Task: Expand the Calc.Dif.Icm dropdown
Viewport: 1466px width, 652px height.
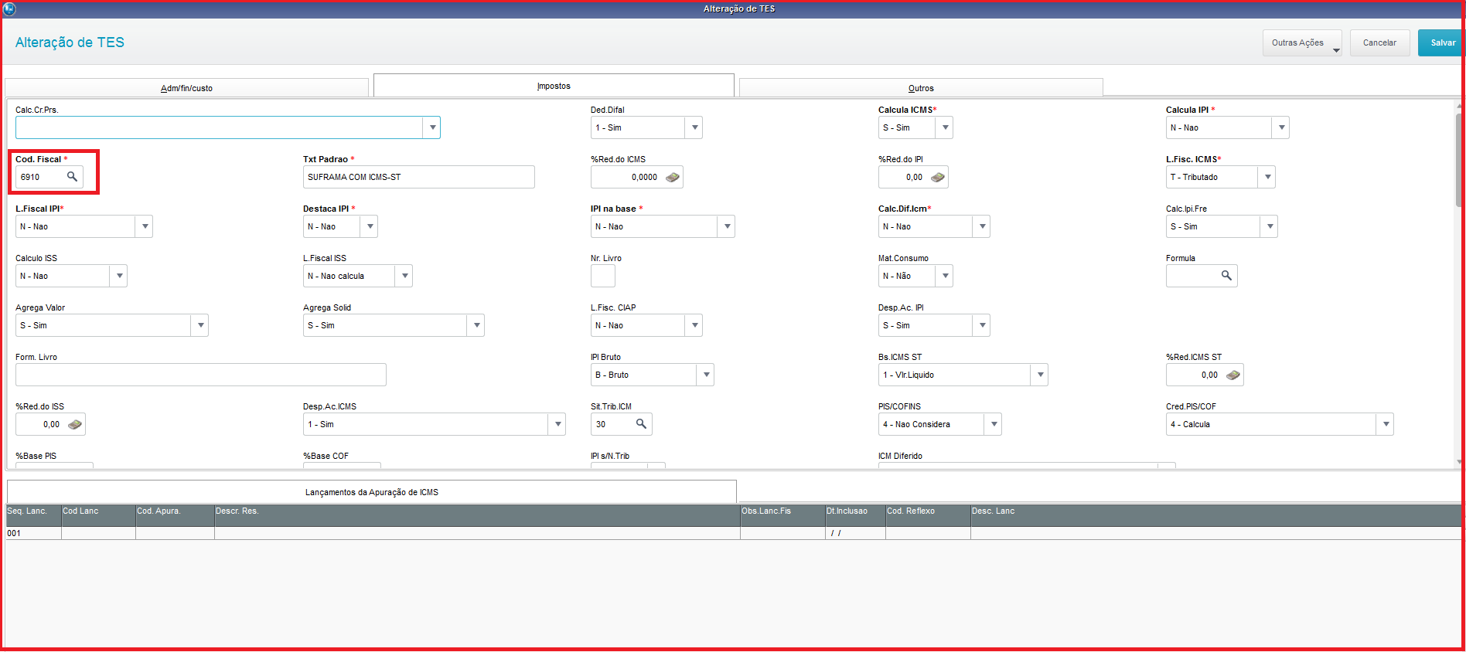Action: click(981, 226)
